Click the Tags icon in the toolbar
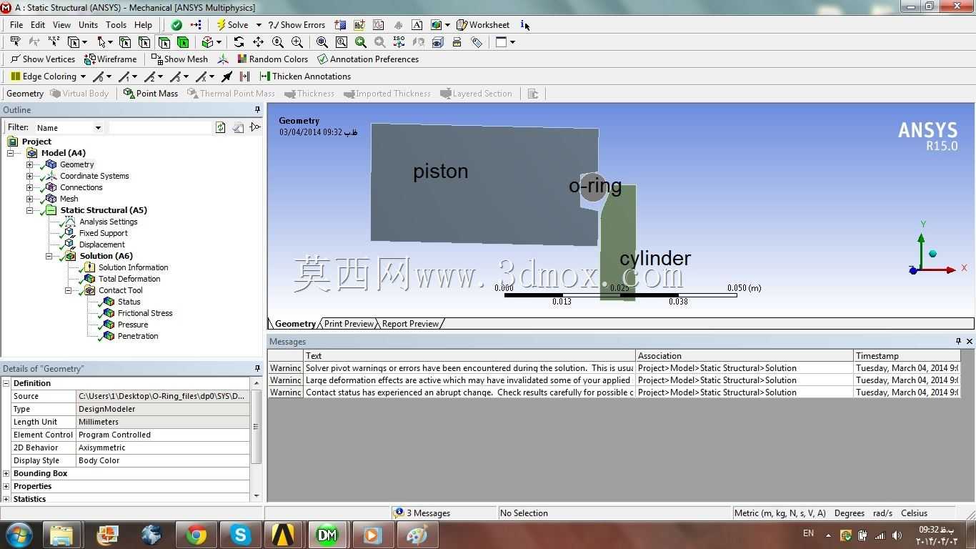 477,42
